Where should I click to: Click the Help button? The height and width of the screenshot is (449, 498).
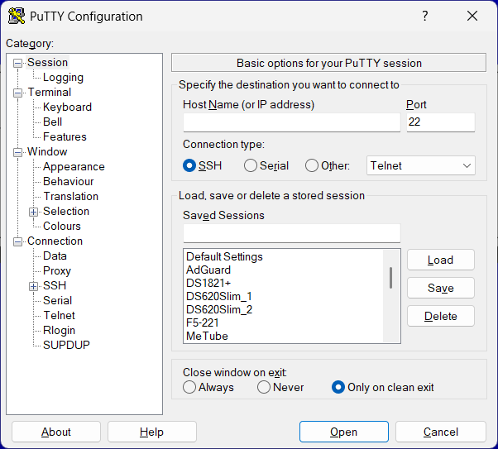coord(152,432)
